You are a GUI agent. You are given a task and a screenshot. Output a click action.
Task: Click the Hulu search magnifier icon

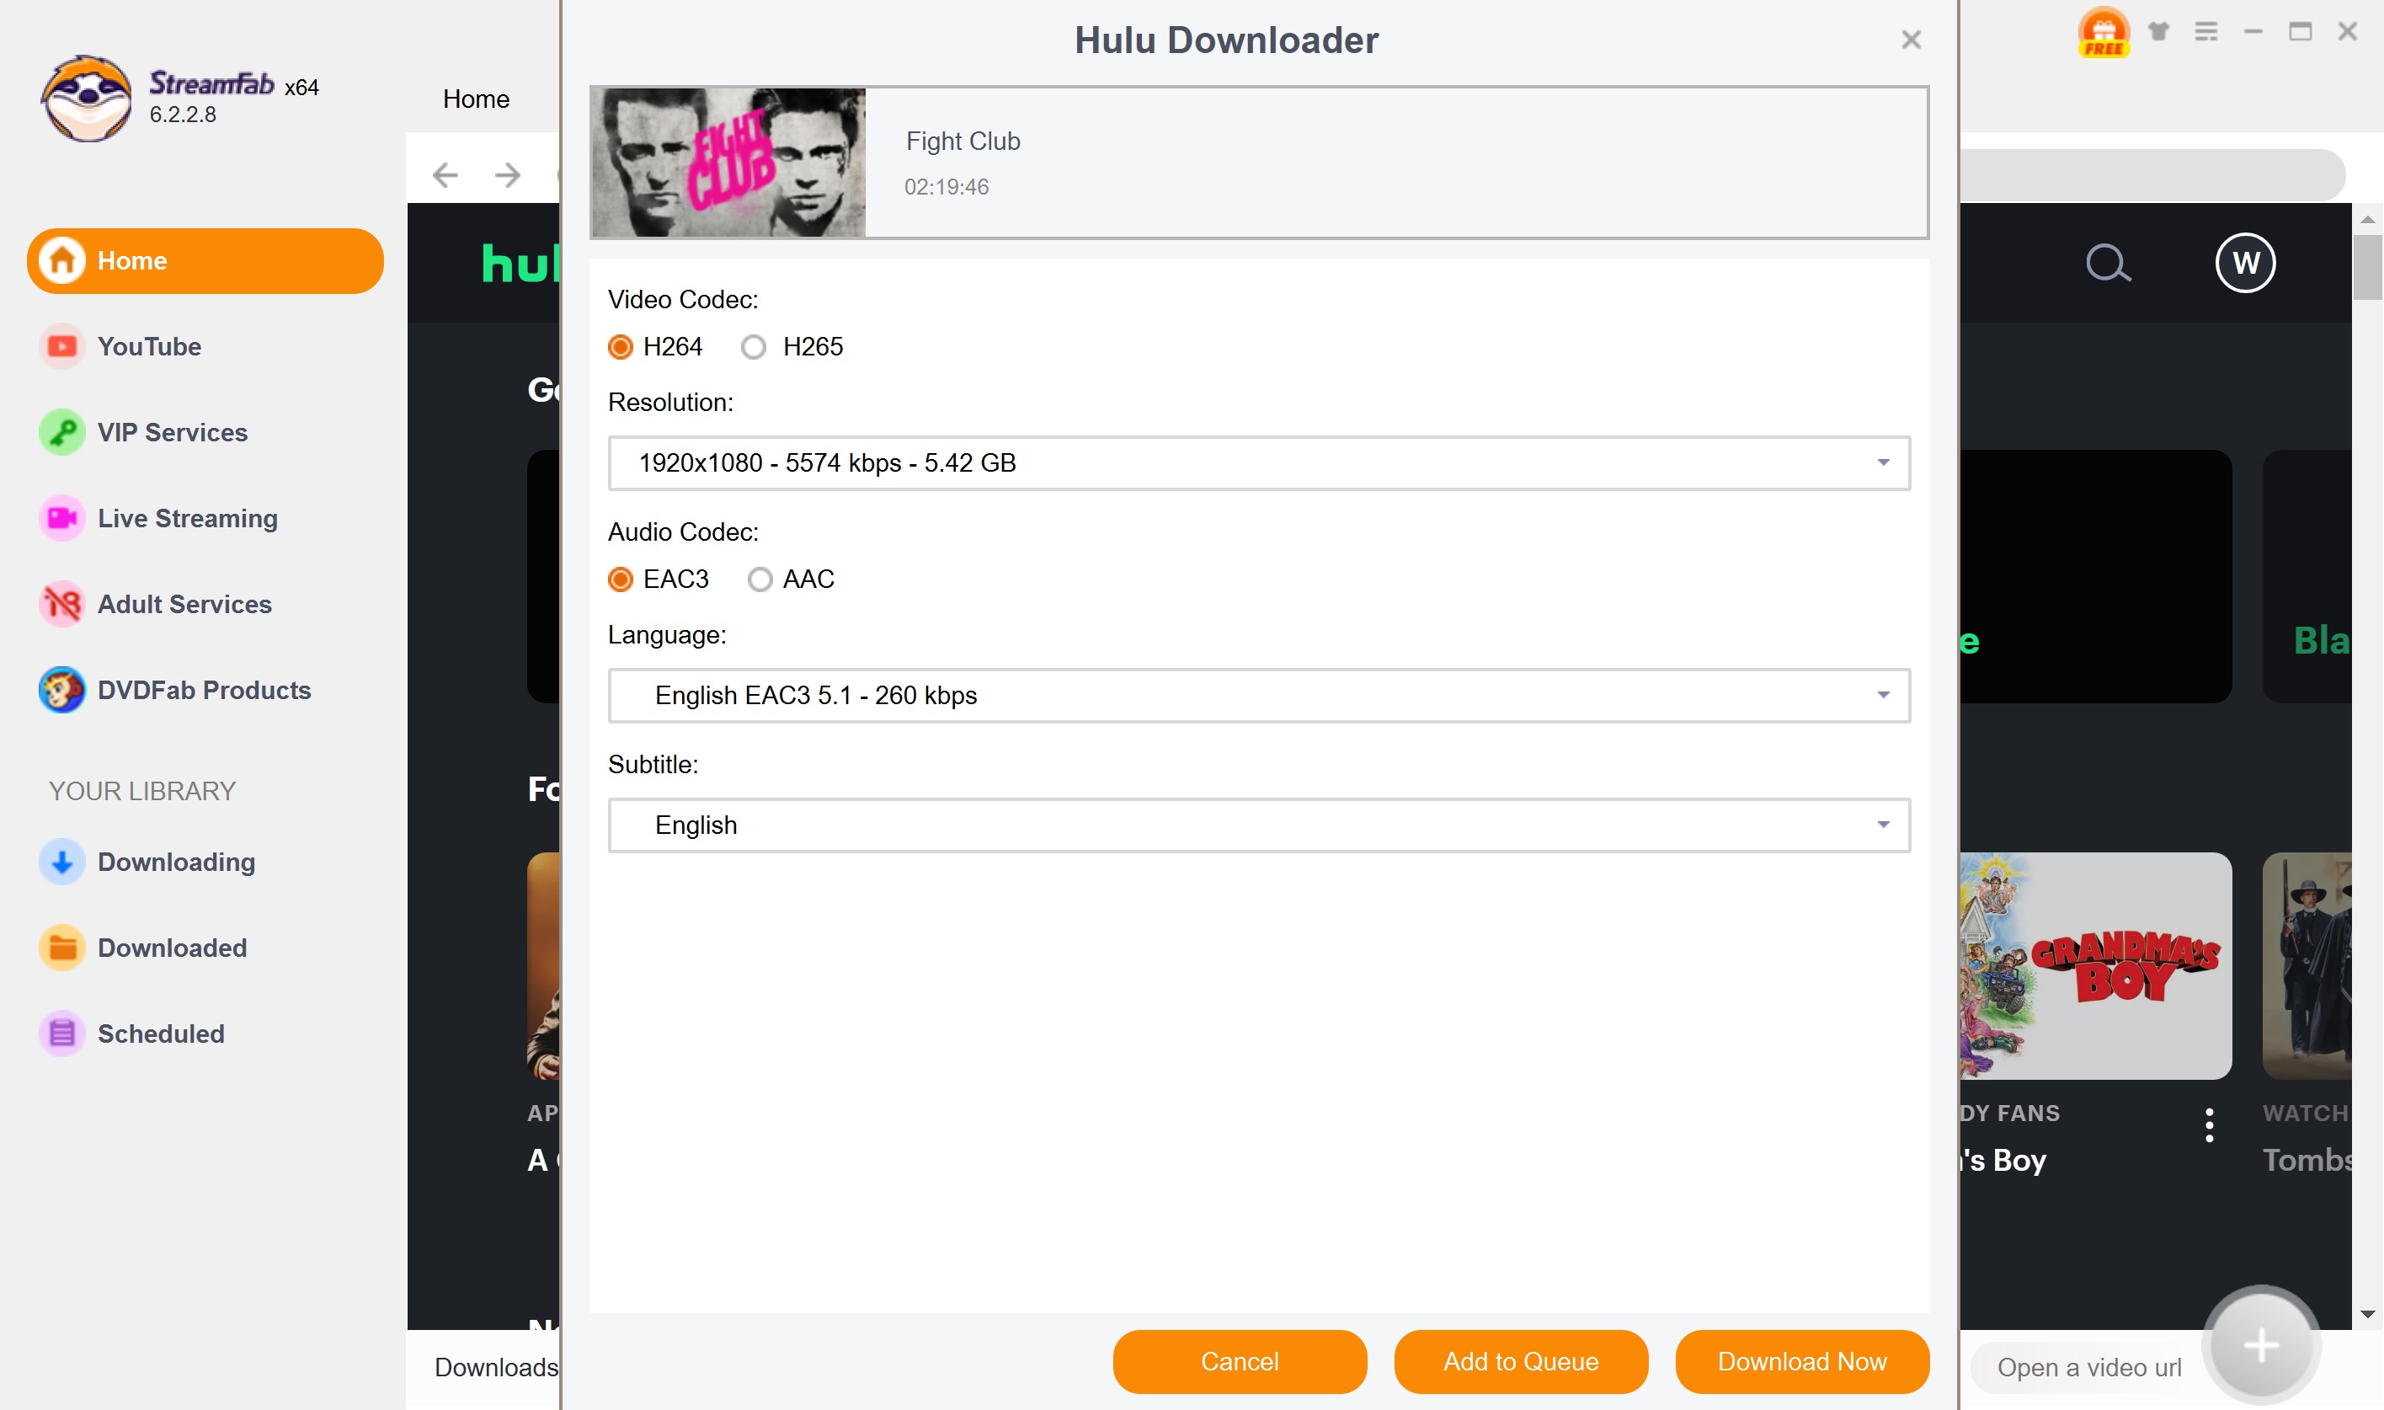pyautogui.click(x=2108, y=263)
